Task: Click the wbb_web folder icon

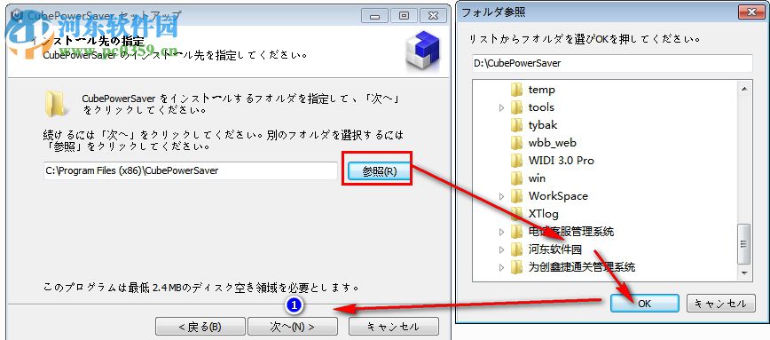Action: pyautogui.click(x=516, y=143)
